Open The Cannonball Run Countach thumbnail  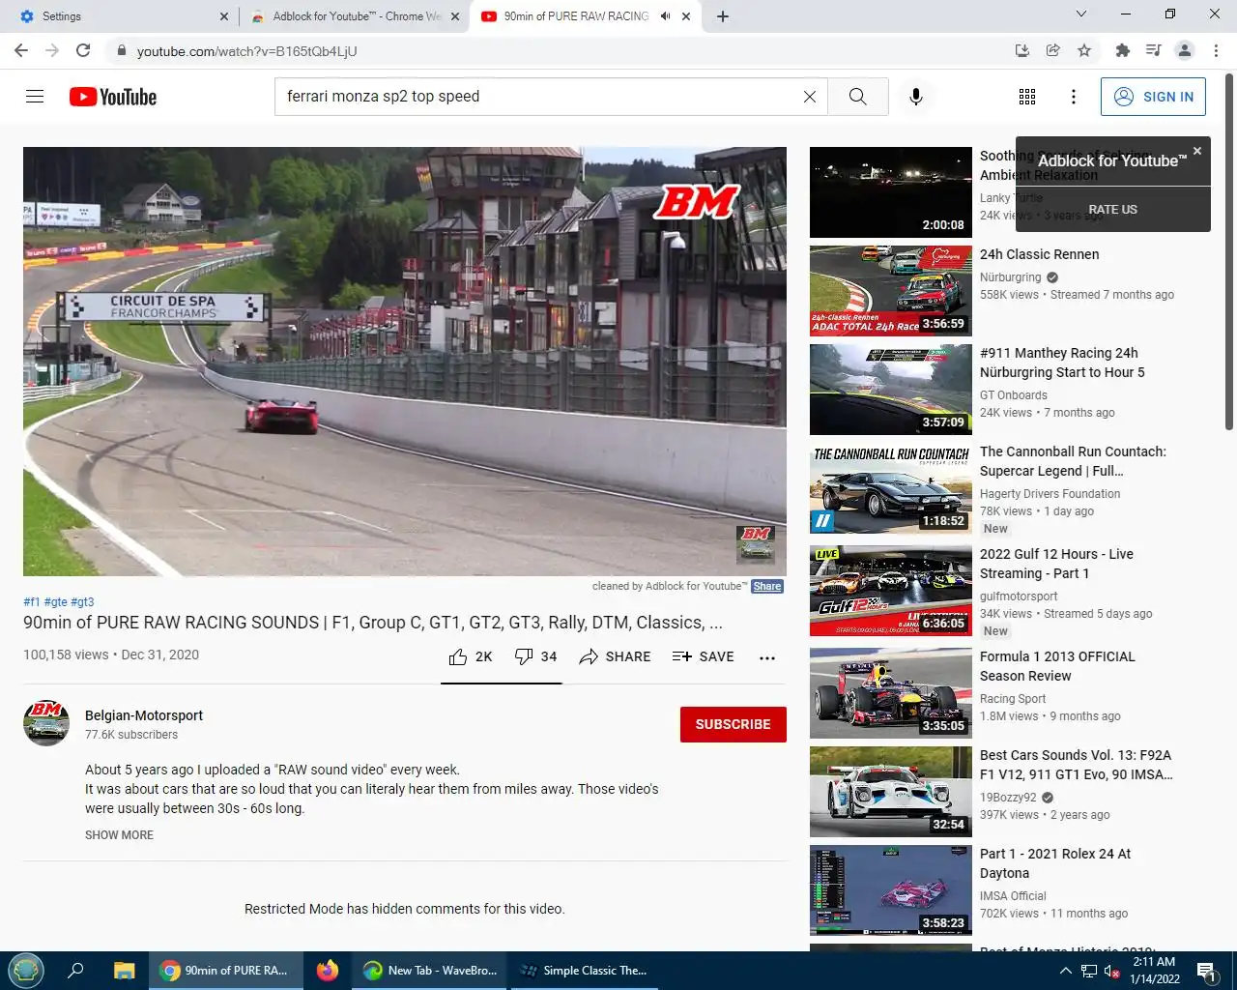891,488
